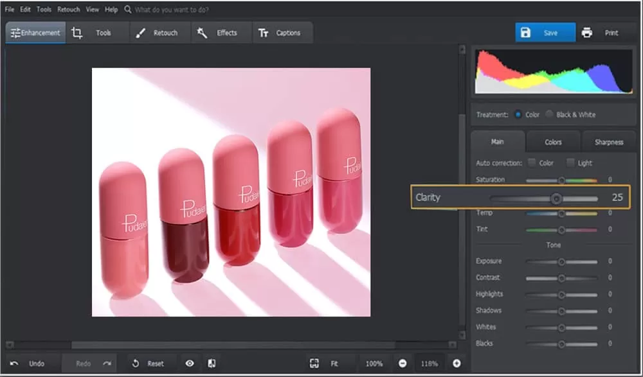The image size is (643, 377).
Task: Open the Captions tab
Action: 282,33
